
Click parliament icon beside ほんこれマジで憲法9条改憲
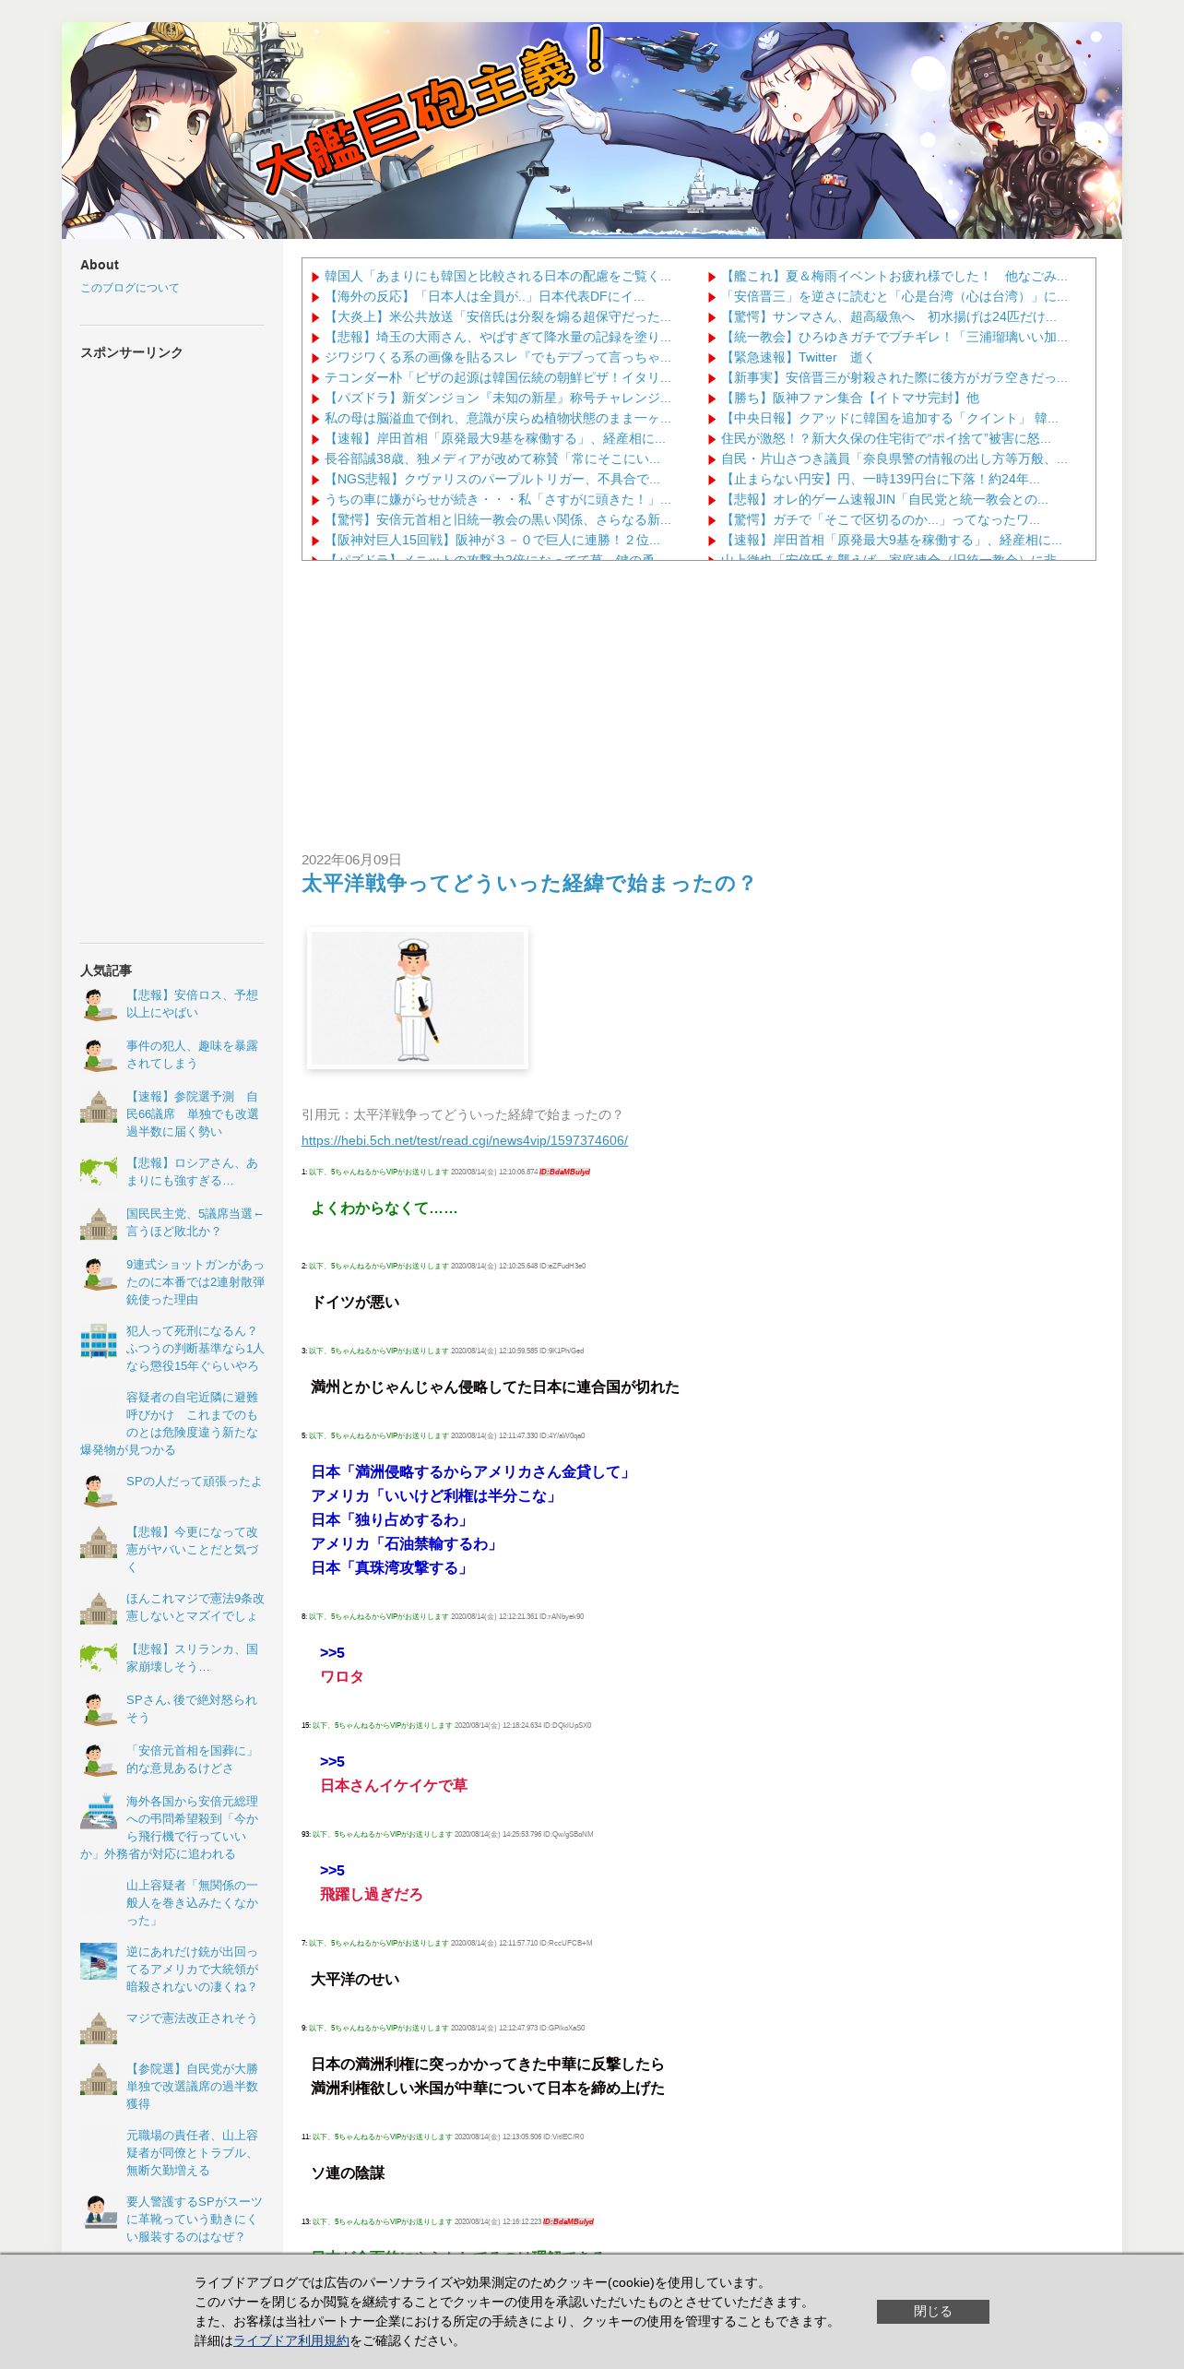99,1609
